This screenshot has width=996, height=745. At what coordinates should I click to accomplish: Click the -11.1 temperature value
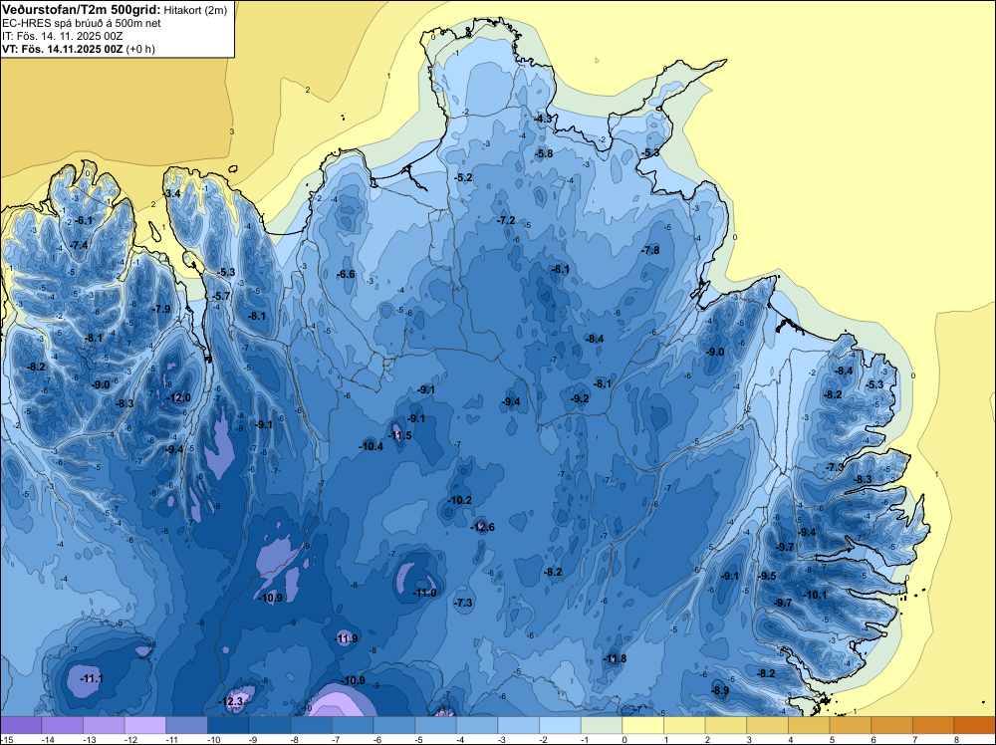tap(92, 678)
